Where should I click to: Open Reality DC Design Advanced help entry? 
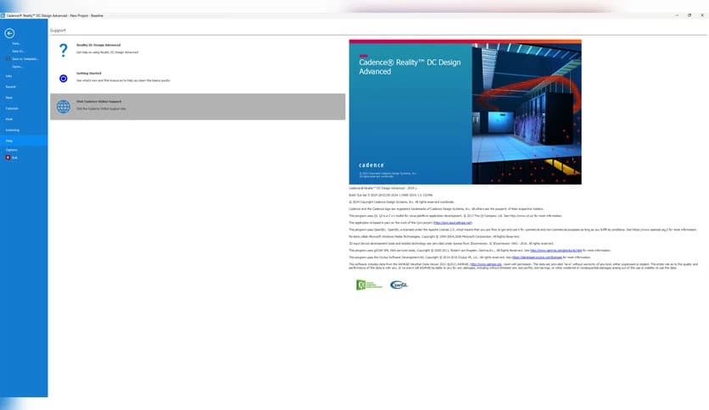pos(198,50)
